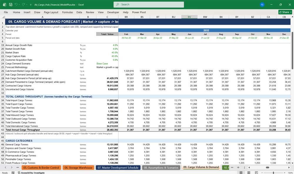Open the Data ribbon tab
The image size is (294, 174).
(x=79, y=12)
